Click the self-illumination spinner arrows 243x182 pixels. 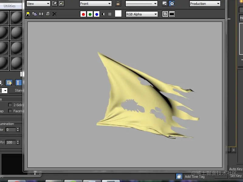(18, 130)
